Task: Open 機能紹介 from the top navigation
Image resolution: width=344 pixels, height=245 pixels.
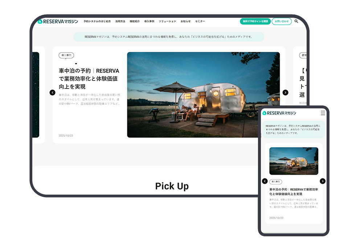Action: click(x=135, y=21)
